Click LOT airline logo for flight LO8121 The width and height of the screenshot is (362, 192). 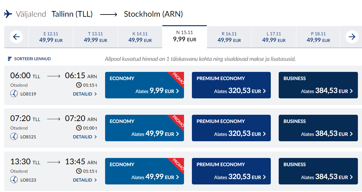point(14,137)
